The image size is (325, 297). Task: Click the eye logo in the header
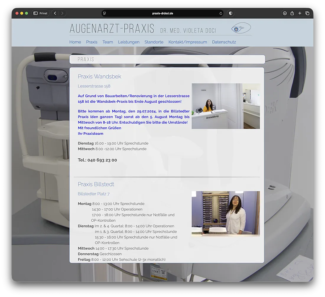click(x=241, y=28)
